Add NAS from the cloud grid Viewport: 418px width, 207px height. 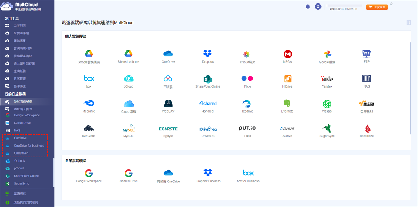coord(366,78)
